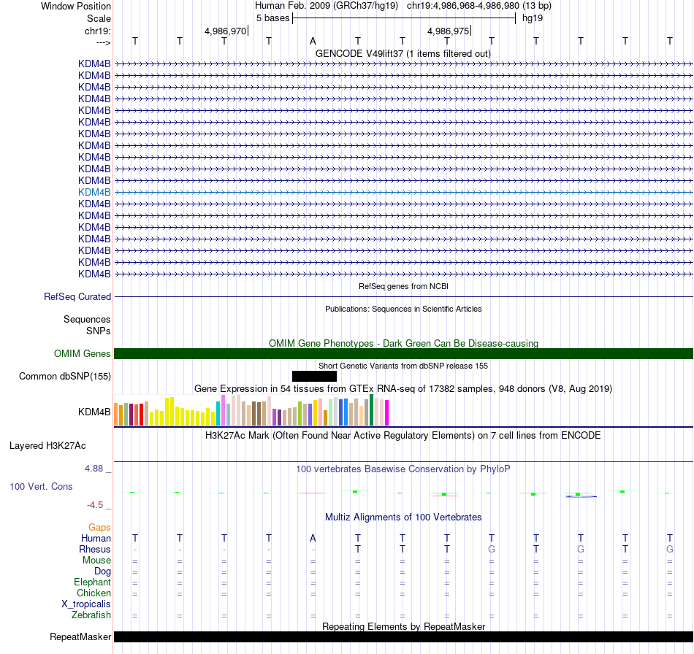The width and height of the screenshot is (694, 654).
Task: Click the light-blue KDM4B transcript arrow line
Action: pyautogui.click(x=403, y=192)
